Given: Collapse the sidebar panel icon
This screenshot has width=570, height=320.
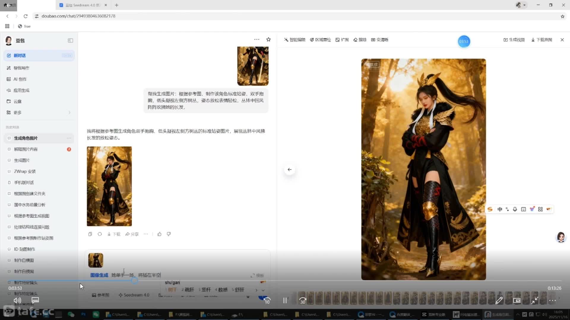Looking at the screenshot, I should pos(70,41).
